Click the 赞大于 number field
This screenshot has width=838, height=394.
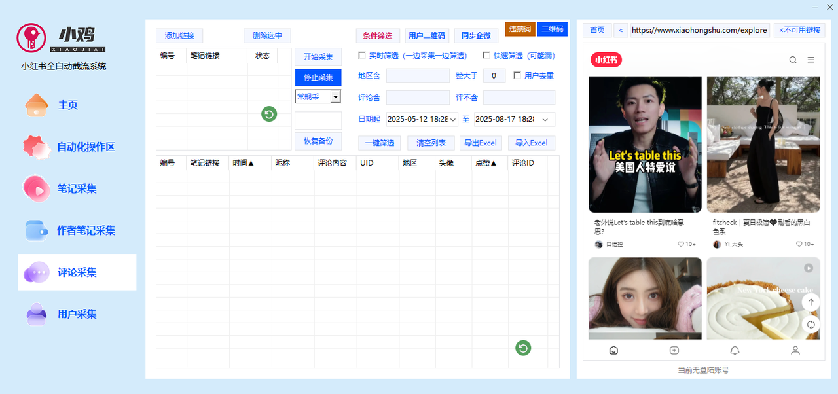point(494,76)
